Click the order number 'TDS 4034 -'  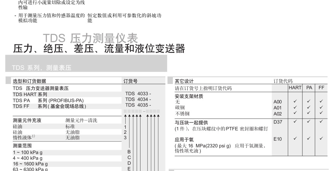coord(138,99)
